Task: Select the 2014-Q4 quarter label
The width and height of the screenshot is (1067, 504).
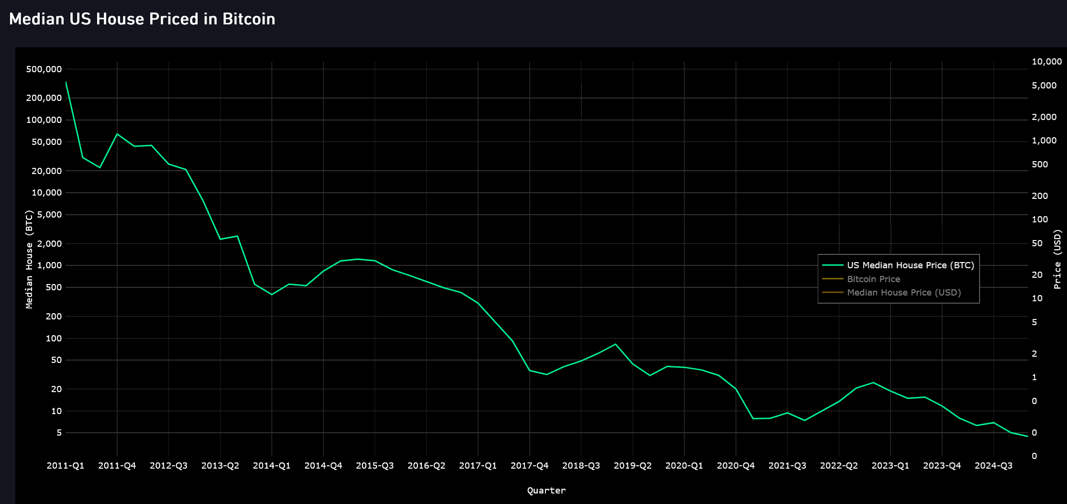Action: (x=323, y=466)
